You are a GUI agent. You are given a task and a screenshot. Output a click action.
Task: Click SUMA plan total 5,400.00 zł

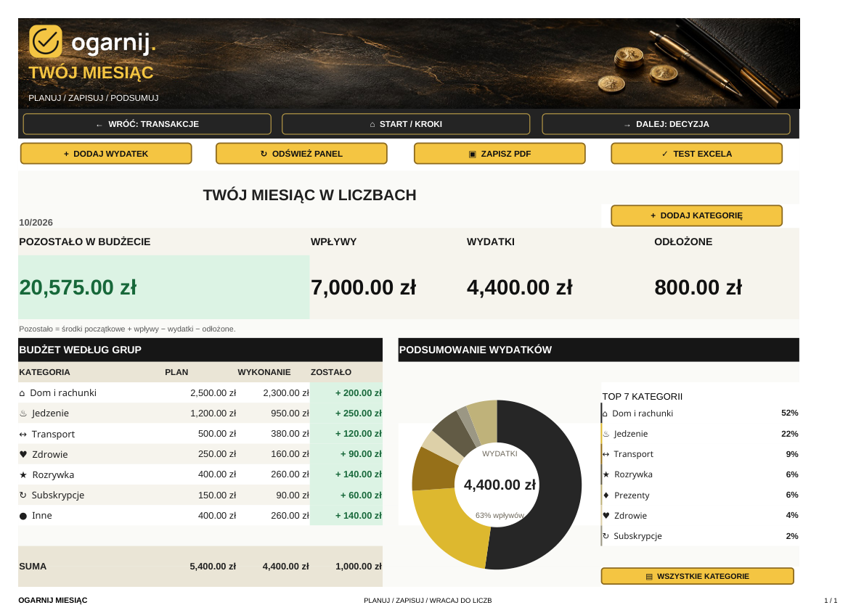(213, 567)
